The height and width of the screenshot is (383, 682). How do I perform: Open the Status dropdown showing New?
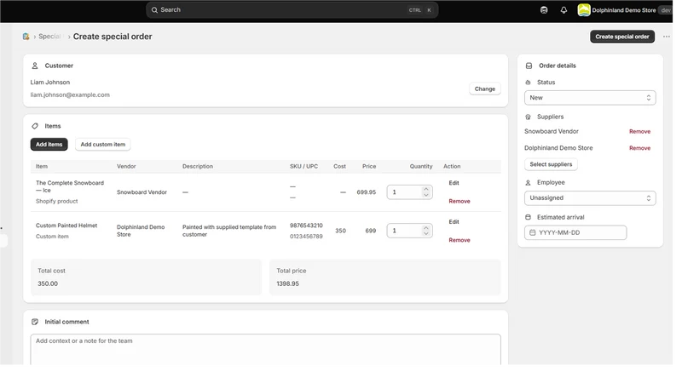click(x=590, y=98)
